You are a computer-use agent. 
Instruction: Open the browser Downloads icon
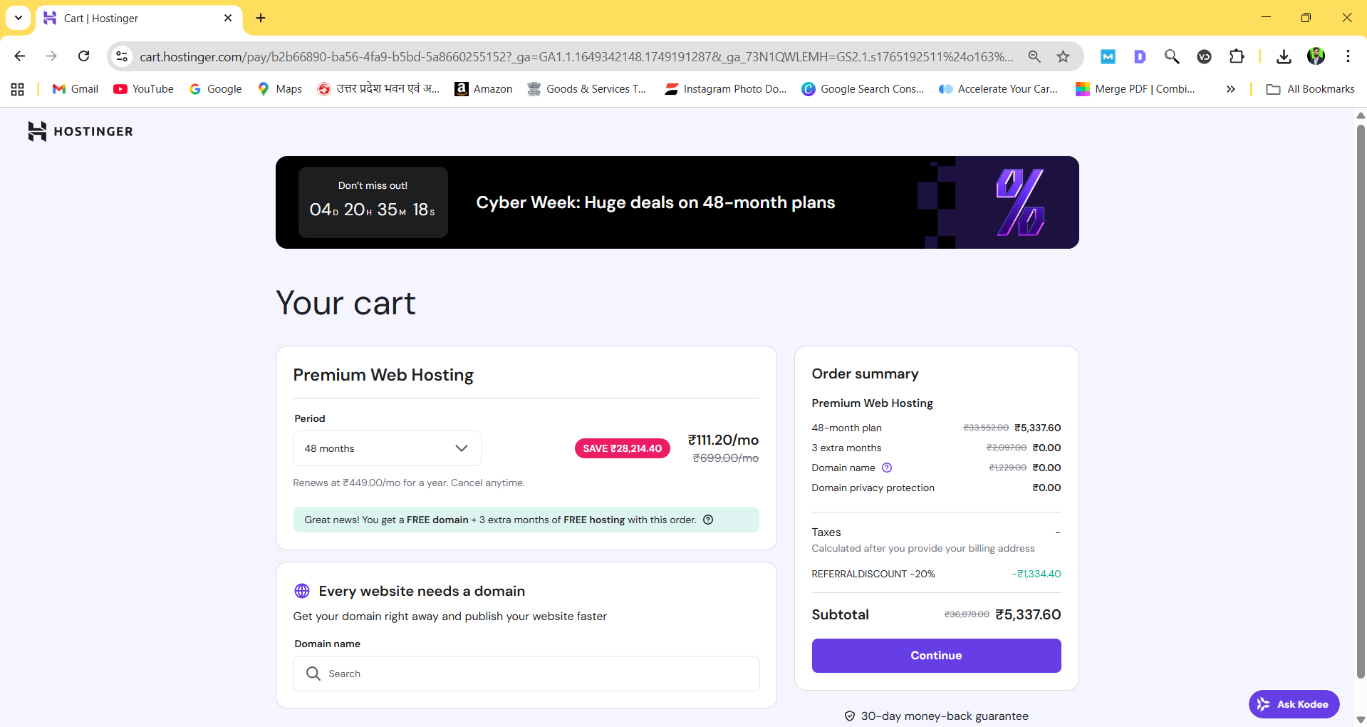point(1284,56)
